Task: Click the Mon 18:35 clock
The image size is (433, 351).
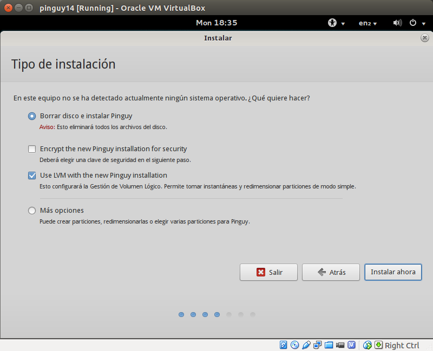Action: point(216,23)
